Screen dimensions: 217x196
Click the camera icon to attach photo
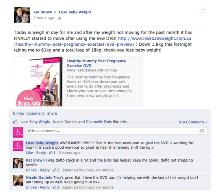(202, 131)
